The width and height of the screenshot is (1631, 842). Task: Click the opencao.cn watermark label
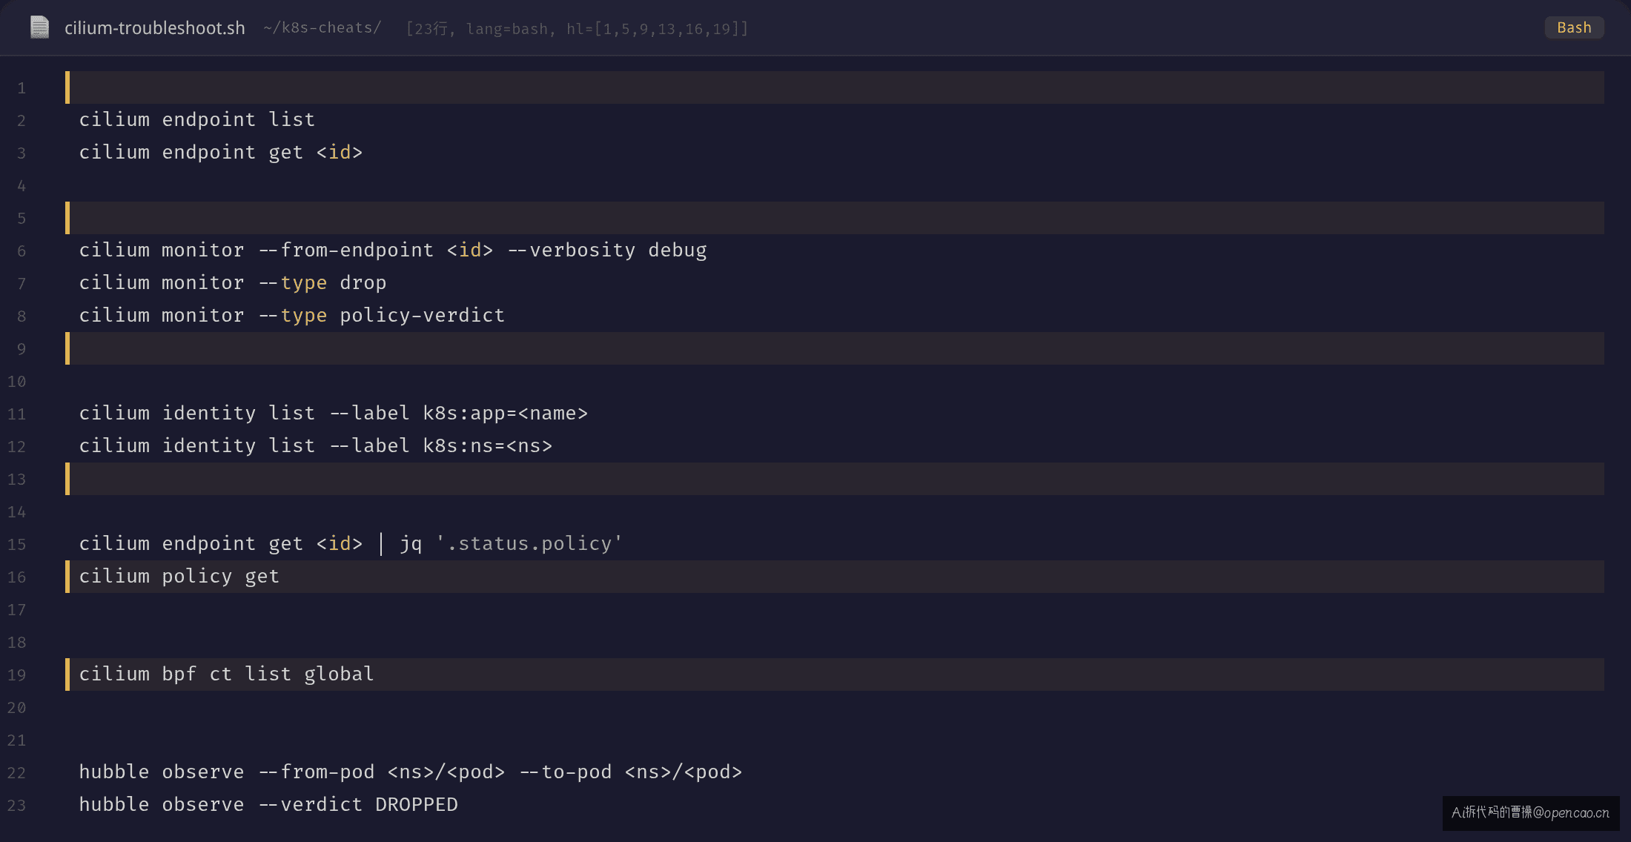[1530, 812]
